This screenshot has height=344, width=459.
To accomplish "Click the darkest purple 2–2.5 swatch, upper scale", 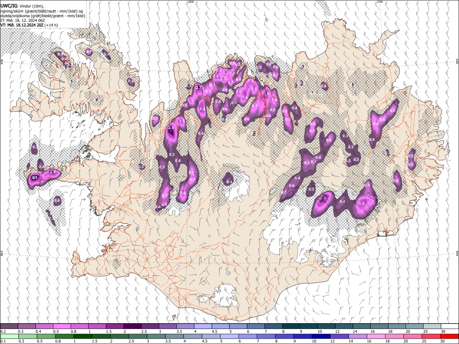I will 132,326.
